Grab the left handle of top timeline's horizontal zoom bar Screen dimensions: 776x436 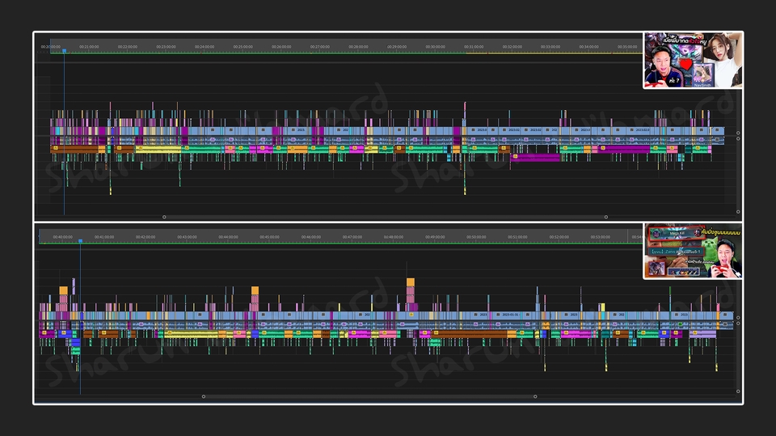click(164, 217)
